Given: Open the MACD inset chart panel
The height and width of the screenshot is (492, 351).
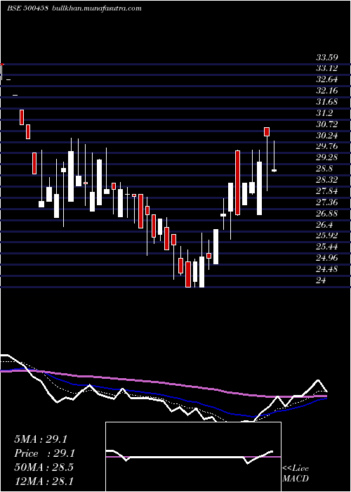Looking at the screenshot, I should click(x=193, y=457).
